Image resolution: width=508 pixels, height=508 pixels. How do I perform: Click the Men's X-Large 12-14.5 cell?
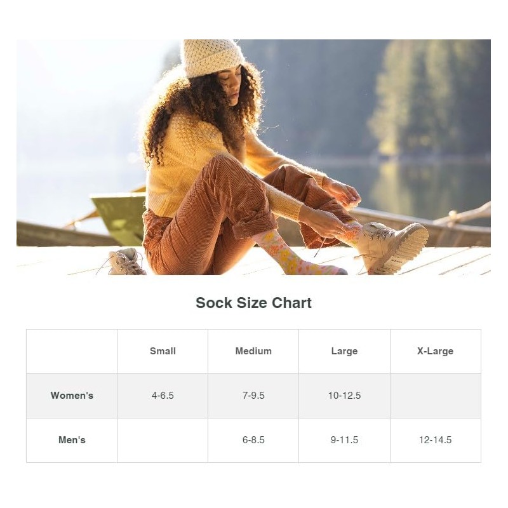coord(435,440)
